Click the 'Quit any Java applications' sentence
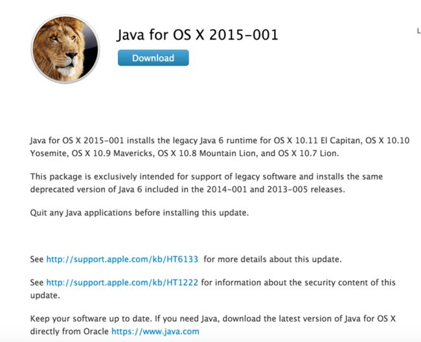421x342 pixels. [139, 212]
